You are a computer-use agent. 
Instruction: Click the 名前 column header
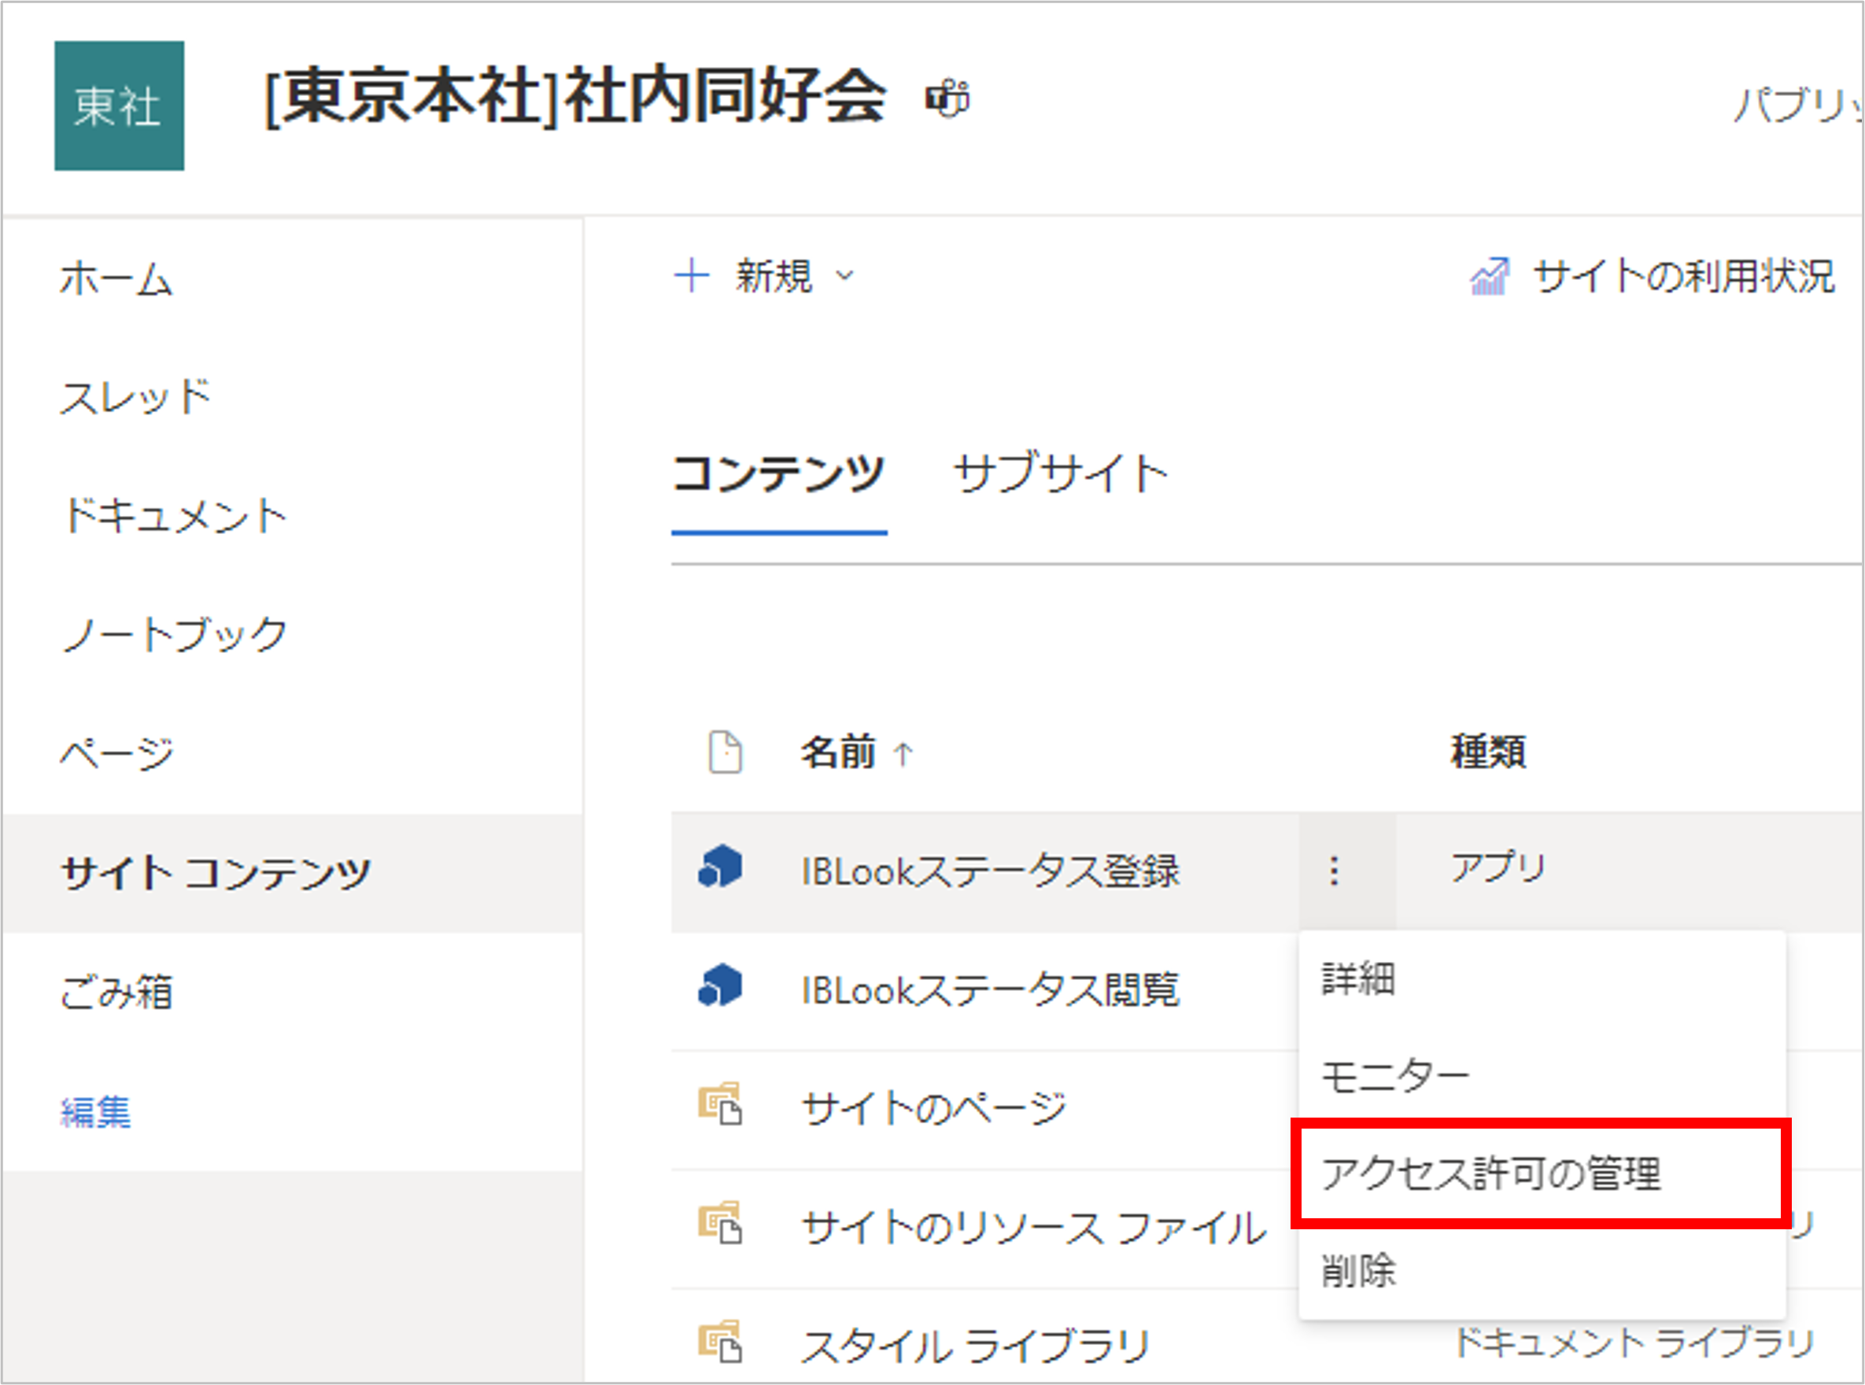tap(837, 751)
